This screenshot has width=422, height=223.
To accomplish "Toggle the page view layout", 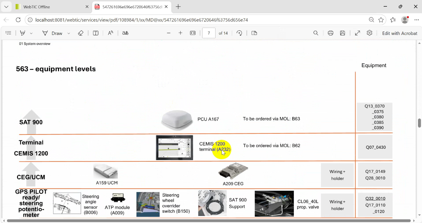I will coord(254,33).
